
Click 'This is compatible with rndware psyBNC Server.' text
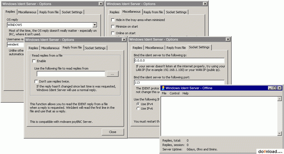(x=61, y=122)
